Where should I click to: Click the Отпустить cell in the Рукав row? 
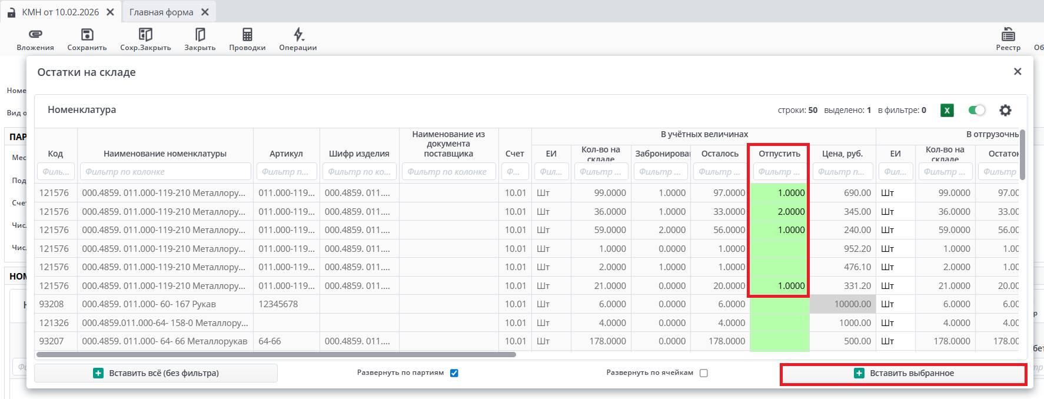click(x=779, y=304)
